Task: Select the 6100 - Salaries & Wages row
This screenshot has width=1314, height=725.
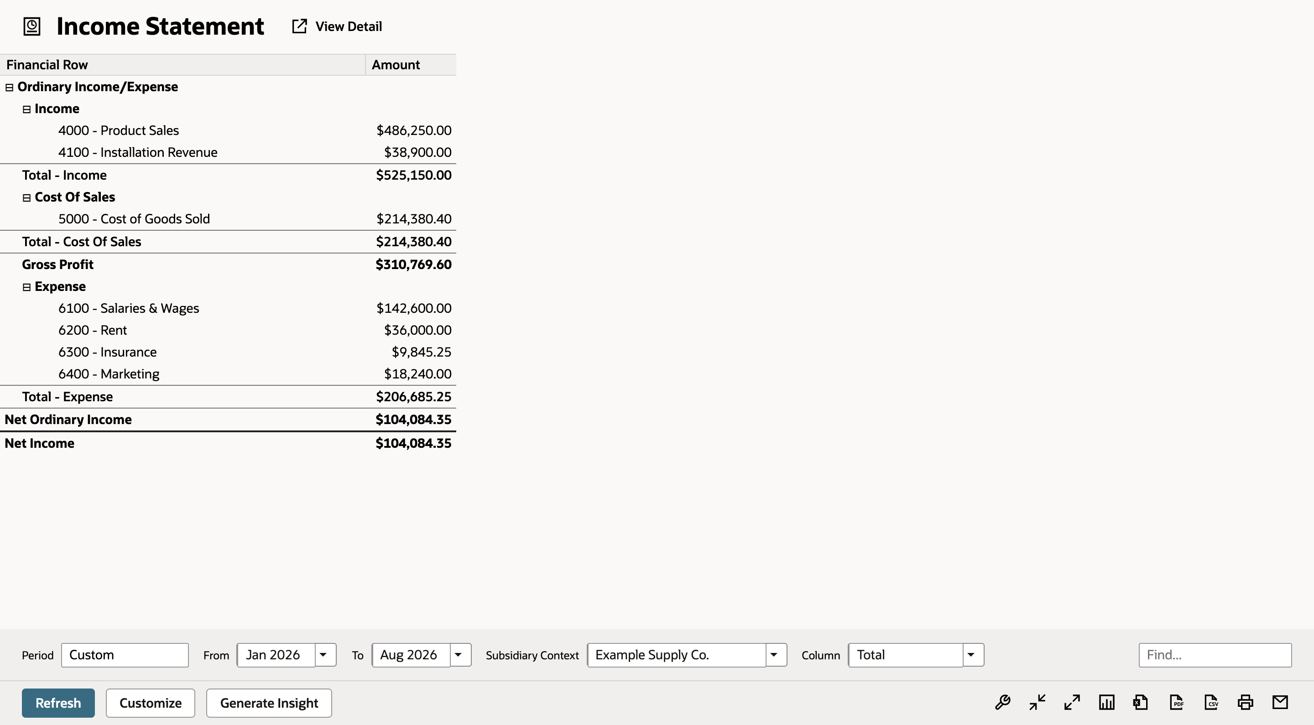Action: 228,308
